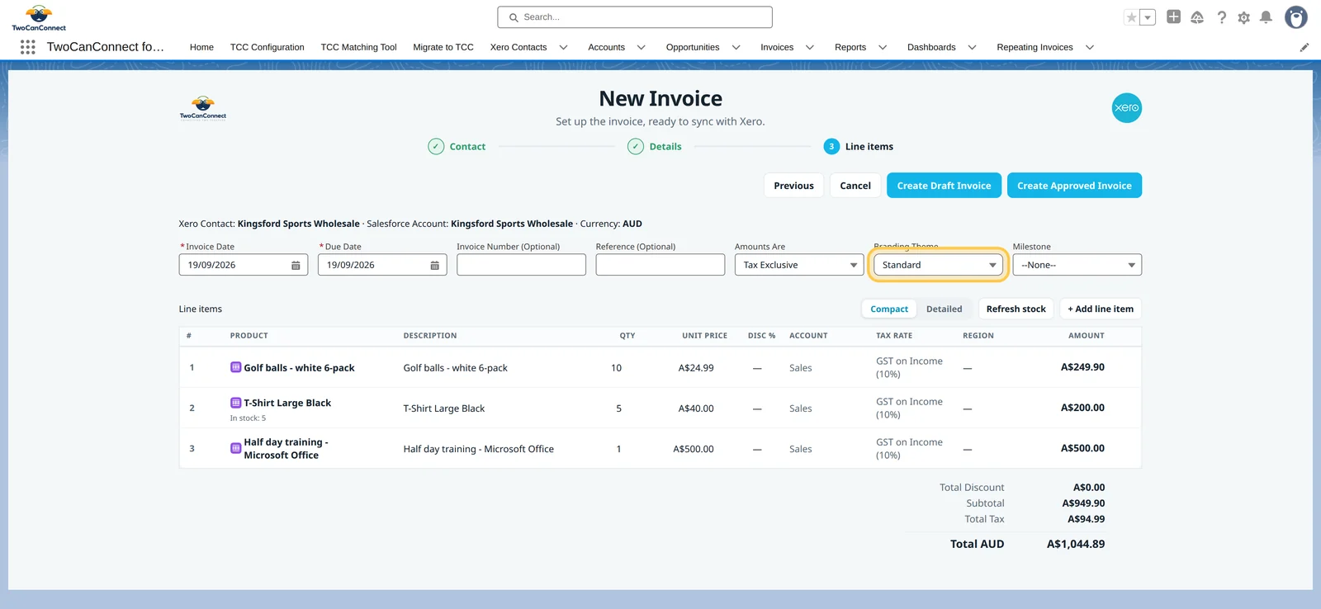Screen dimensions: 1321x609
Task: Open the App Launcher grid icon
Action: 27,47
